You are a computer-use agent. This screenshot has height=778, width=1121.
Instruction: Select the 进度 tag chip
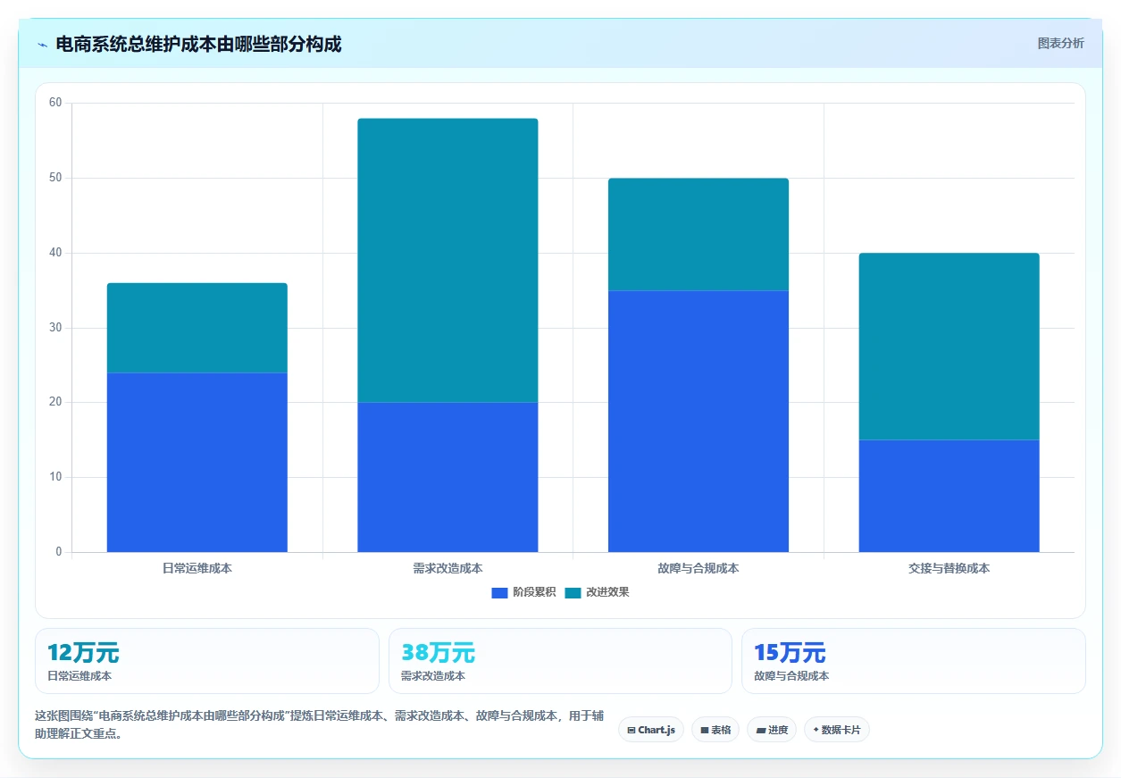[x=772, y=730]
